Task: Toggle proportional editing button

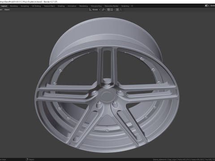Action: 117,10
